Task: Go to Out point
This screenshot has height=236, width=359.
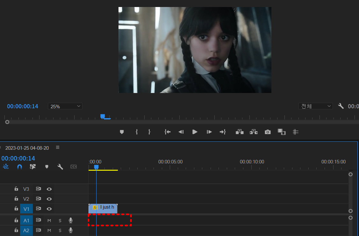Action: click(223, 132)
